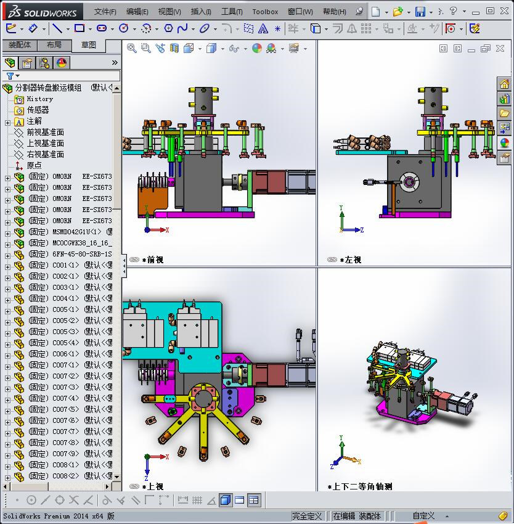The image size is (514, 524).
Task: Select the 原点 origin item
Action: (34, 165)
